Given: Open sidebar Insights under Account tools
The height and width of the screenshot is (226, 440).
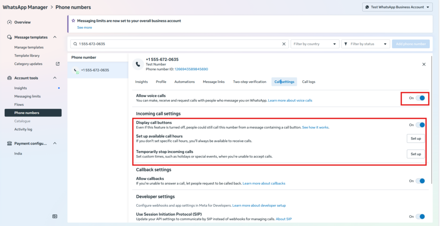Looking at the screenshot, I should (21, 88).
